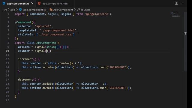Screen dimensions: 192x108
Task: Click 'oldCounter - 1' expression on line 18
Action: click(93, 84)
